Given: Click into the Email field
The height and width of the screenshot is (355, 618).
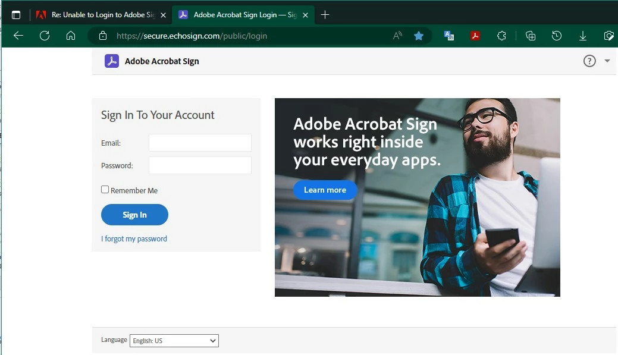Looking at the screenshot, I should 200,143.
